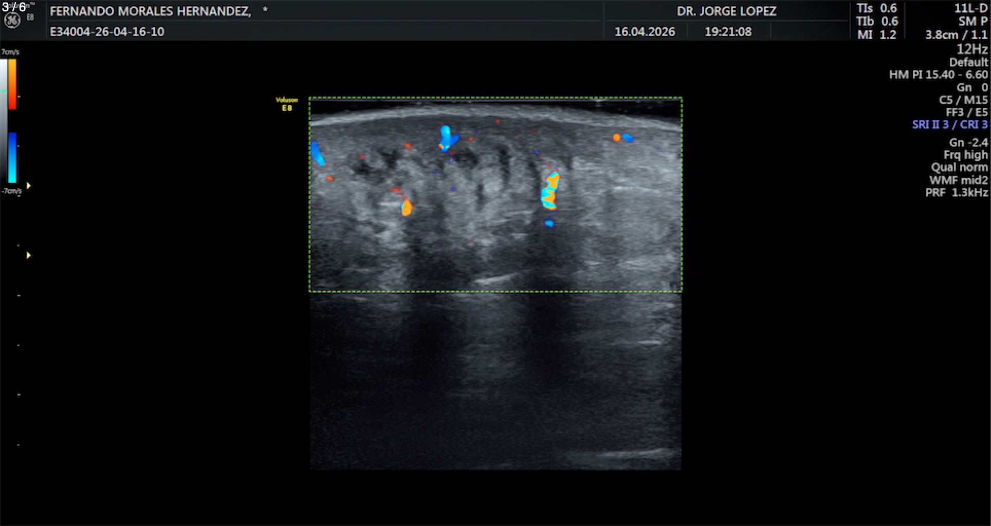Select the 3 / 6 image counter
991x526 pixels.
click(x=14, y=7)
